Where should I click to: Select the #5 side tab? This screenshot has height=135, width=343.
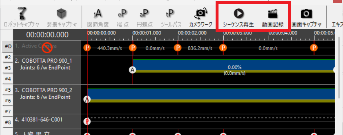8,90
